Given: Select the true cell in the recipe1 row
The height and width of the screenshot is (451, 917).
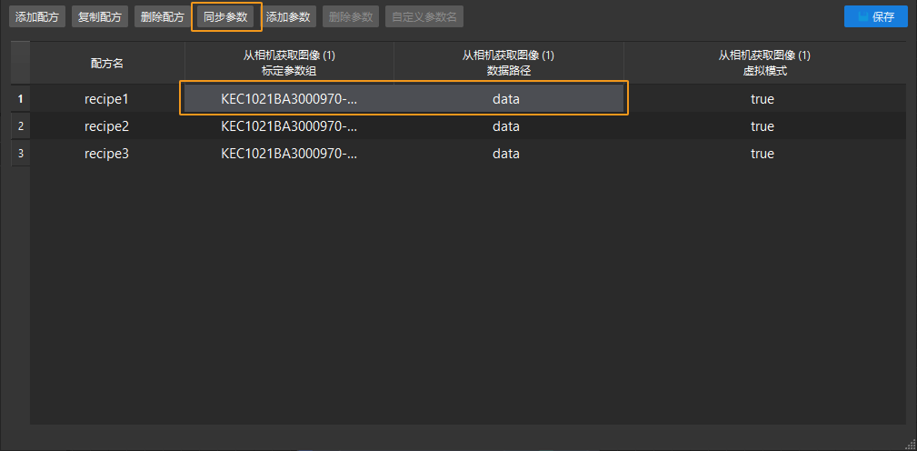Looking at the screenshot, I should [764, 99].
